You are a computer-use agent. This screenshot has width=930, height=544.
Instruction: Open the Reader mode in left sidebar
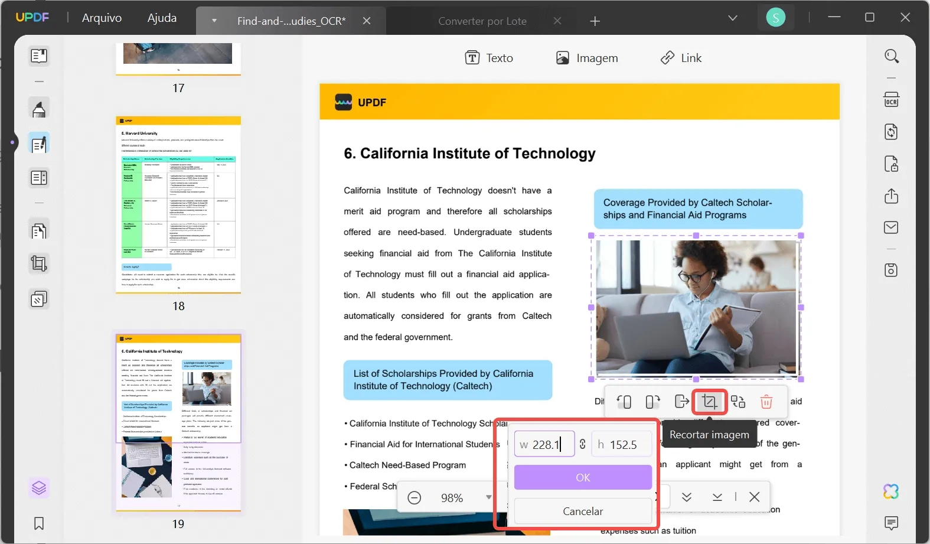tap(39, 56)
